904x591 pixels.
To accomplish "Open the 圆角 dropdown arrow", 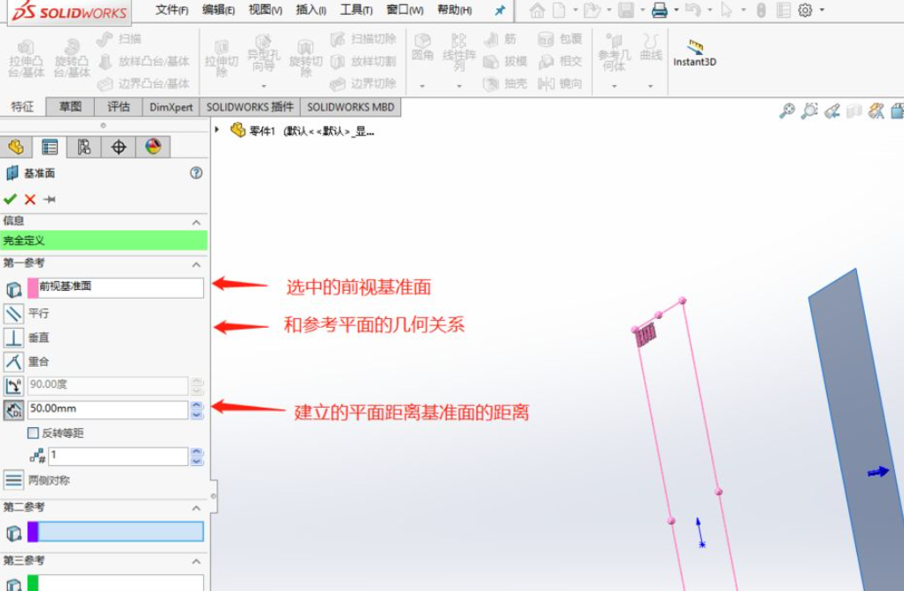I will click(422, 86).
